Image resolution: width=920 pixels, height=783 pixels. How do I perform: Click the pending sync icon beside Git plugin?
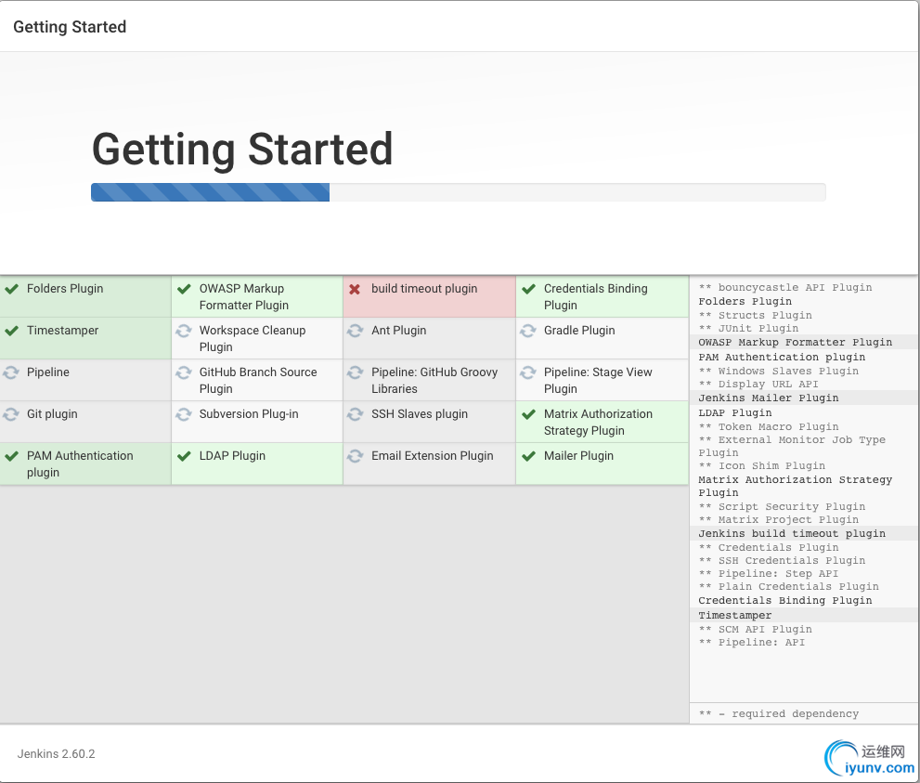[11, 414]
